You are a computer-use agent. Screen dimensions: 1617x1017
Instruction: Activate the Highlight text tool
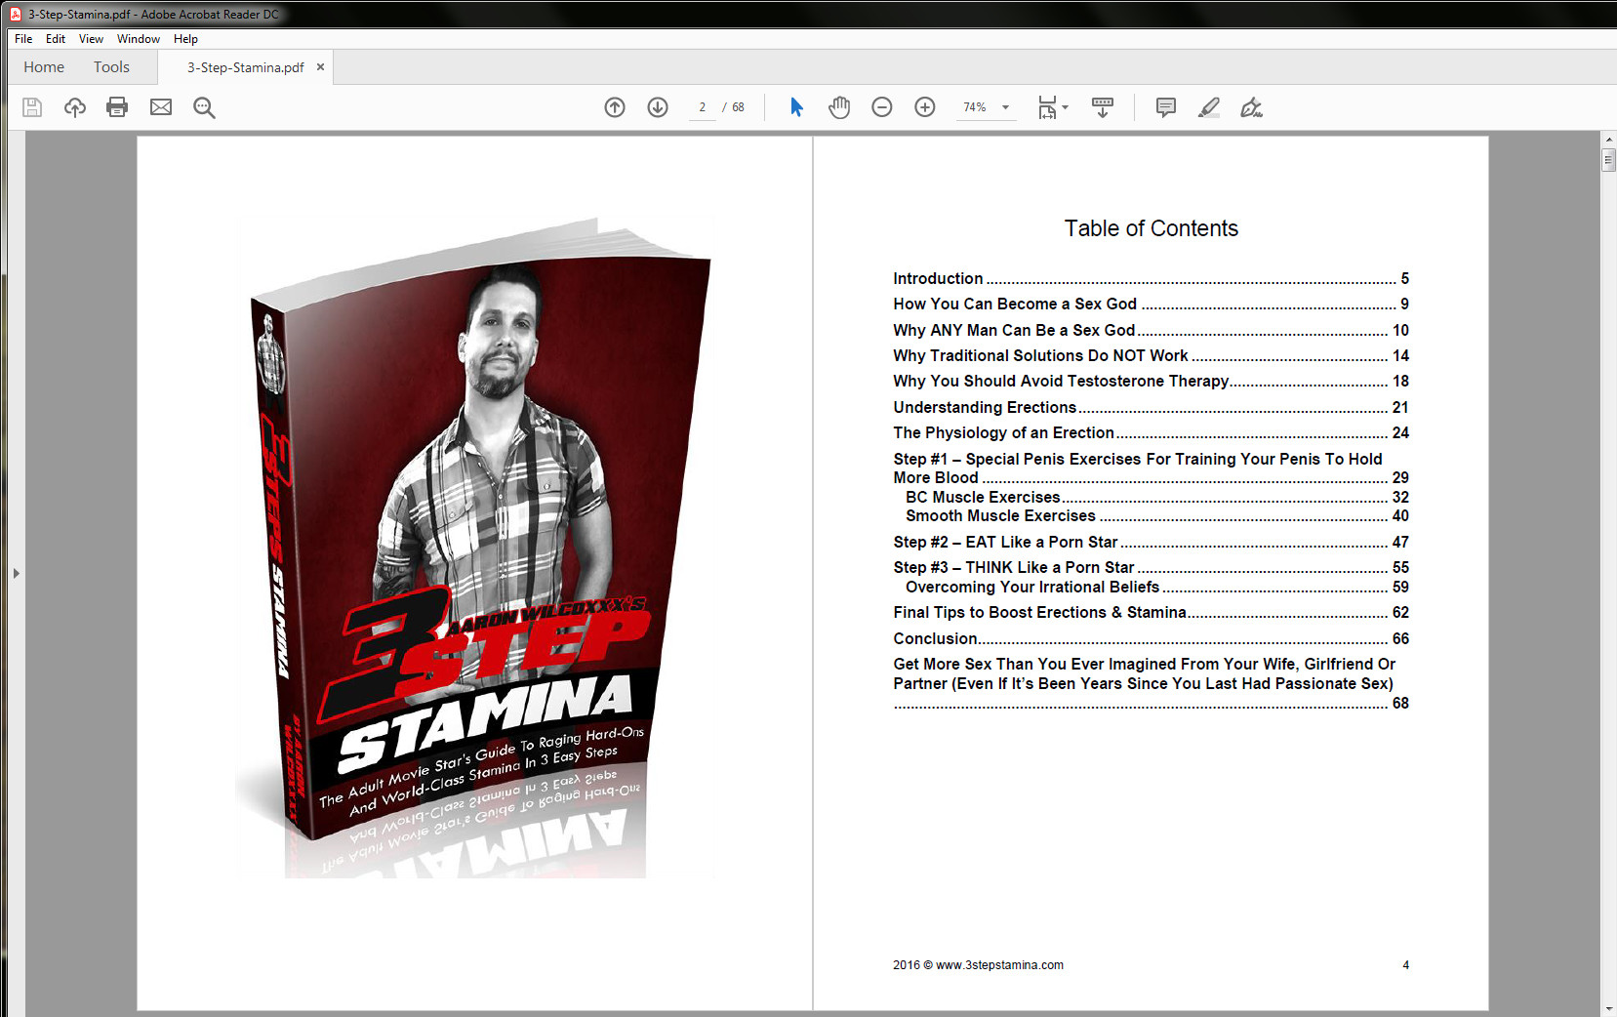(1208, 107)
